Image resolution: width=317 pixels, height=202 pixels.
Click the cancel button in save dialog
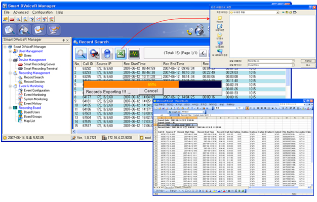(308, 65)
